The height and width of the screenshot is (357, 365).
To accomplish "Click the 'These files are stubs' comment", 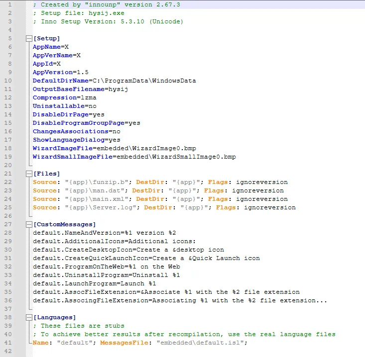I will click(x=79, y=326).
